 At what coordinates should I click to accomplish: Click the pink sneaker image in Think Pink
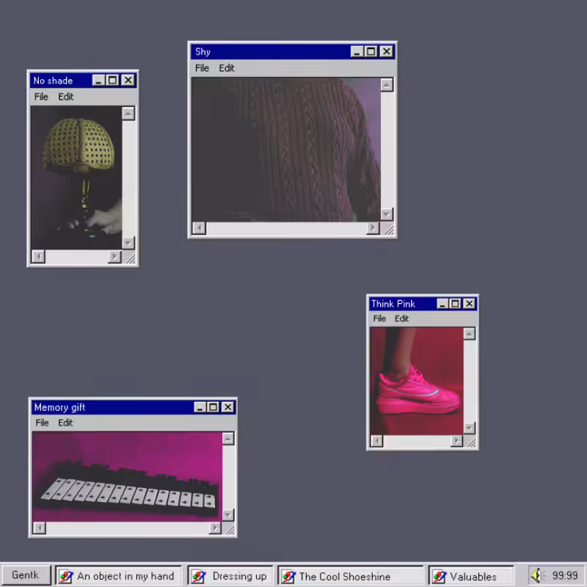417,381
